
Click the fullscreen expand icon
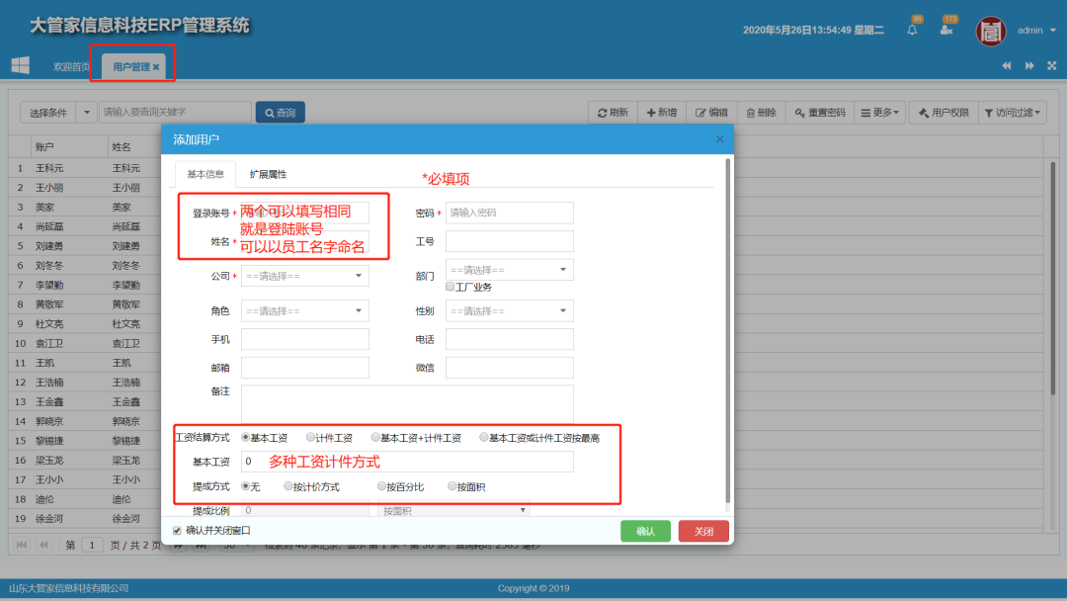coord(1050,66)
